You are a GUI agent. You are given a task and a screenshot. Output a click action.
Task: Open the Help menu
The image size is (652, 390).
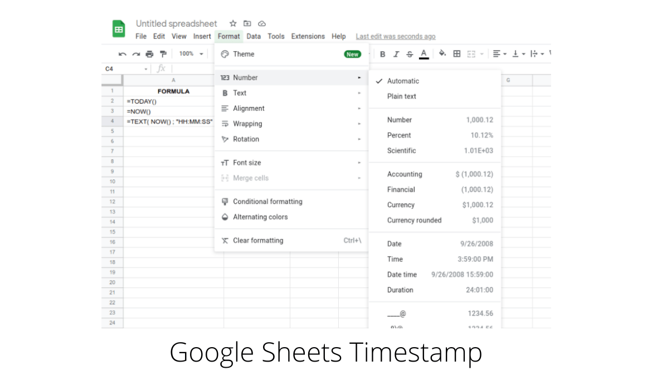click(x=338, y=36)
